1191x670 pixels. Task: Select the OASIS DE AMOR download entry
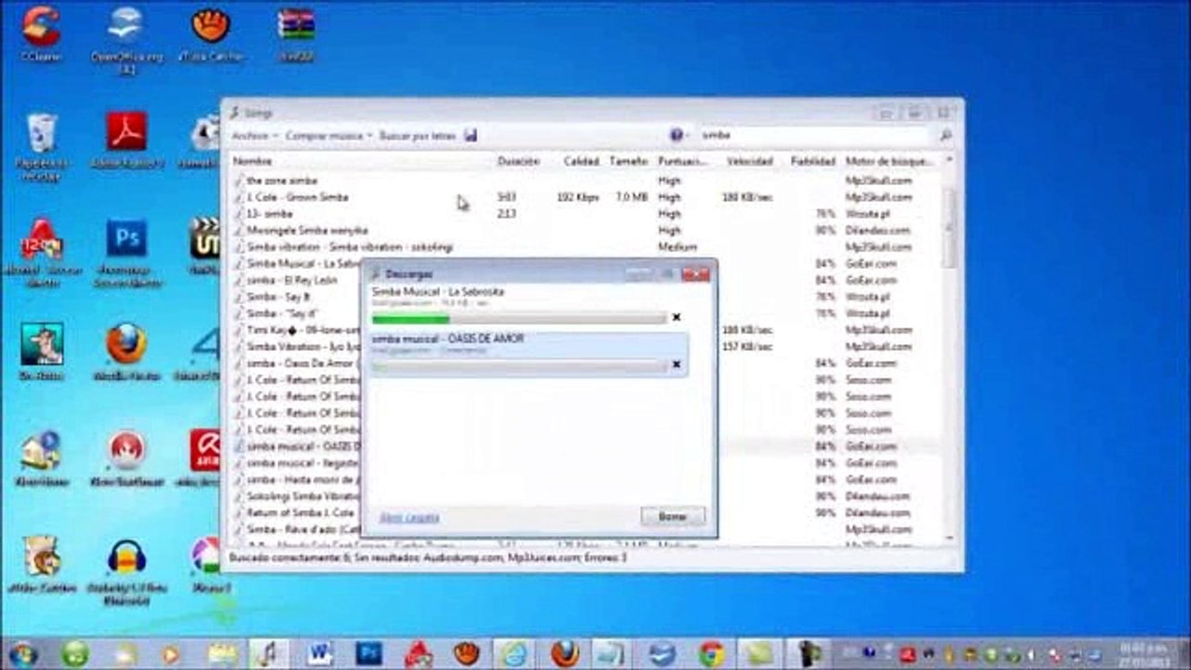(528, 355)
